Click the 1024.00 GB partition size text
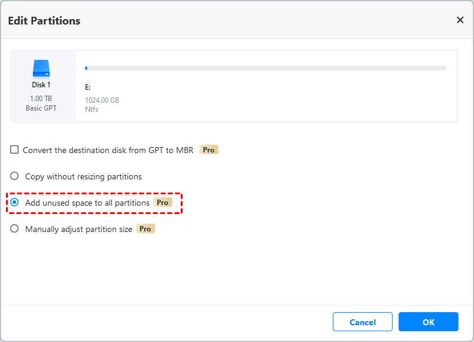Screen dimensions: 474x342 pos(102,100)
